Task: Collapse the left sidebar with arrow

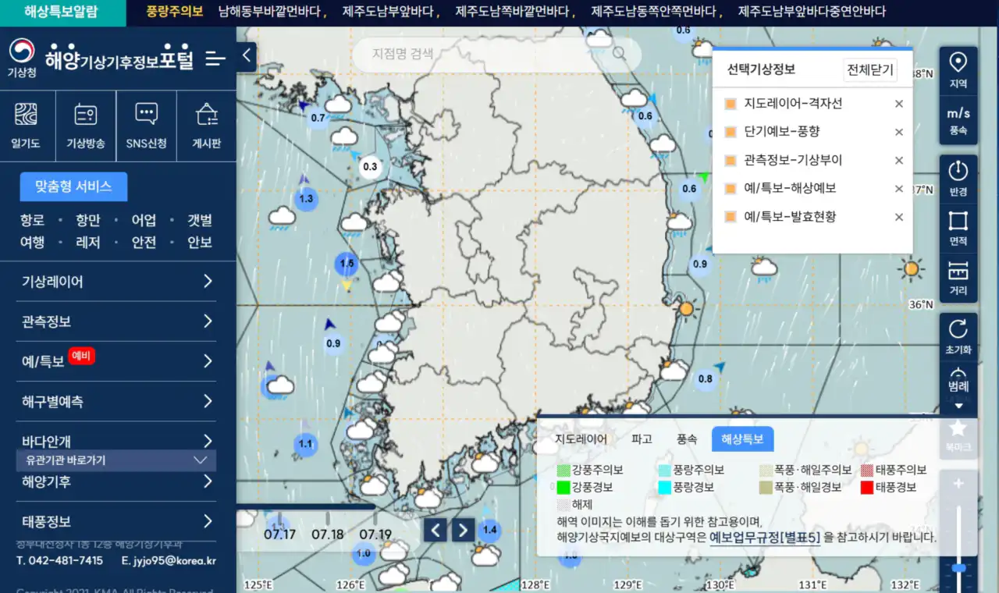Action: [247, 55]
